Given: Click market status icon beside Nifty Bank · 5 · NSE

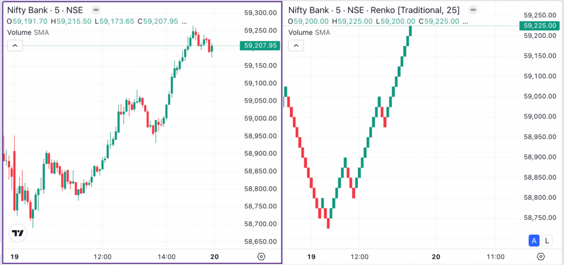Looking at the screenshot, I should click(96, 10).
